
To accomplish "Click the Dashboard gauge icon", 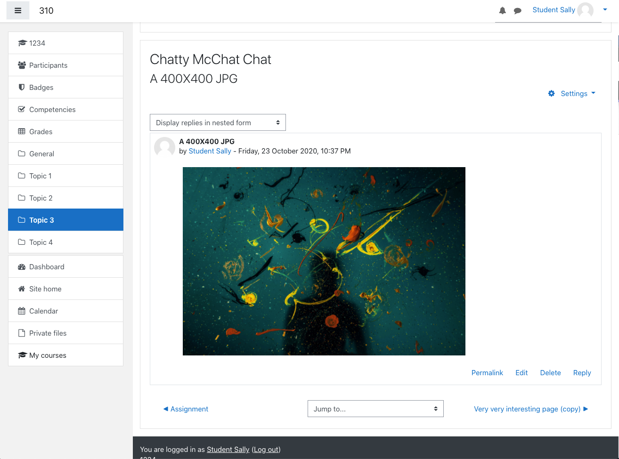I will (22, 266).
